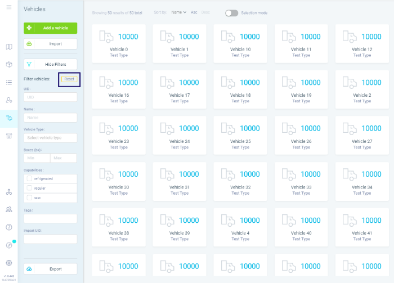Open the list sidebar icon
394x283 pixels.
(9, 82)
